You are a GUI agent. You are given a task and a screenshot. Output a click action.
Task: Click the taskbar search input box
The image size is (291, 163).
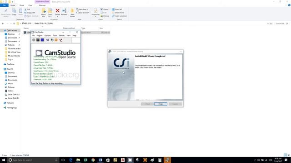tap(33, 160)
